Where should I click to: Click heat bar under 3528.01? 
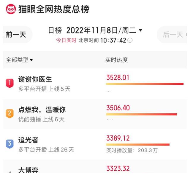pos(145,84)
